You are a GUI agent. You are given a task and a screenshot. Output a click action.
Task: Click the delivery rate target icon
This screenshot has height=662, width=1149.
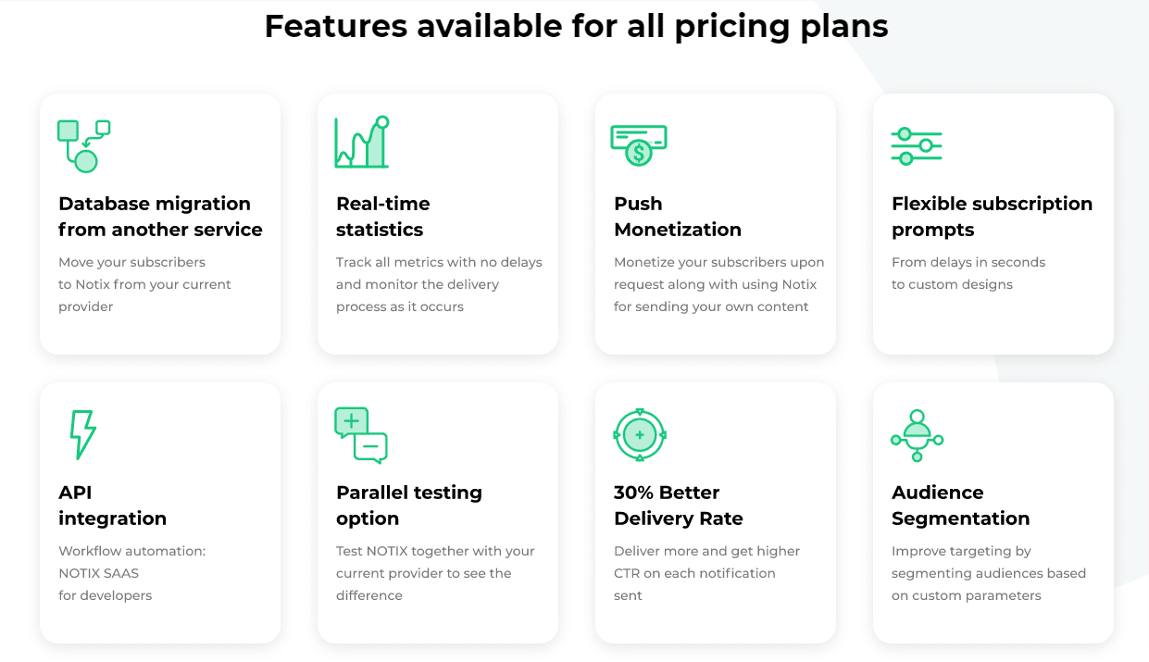(x=640, y=434)
